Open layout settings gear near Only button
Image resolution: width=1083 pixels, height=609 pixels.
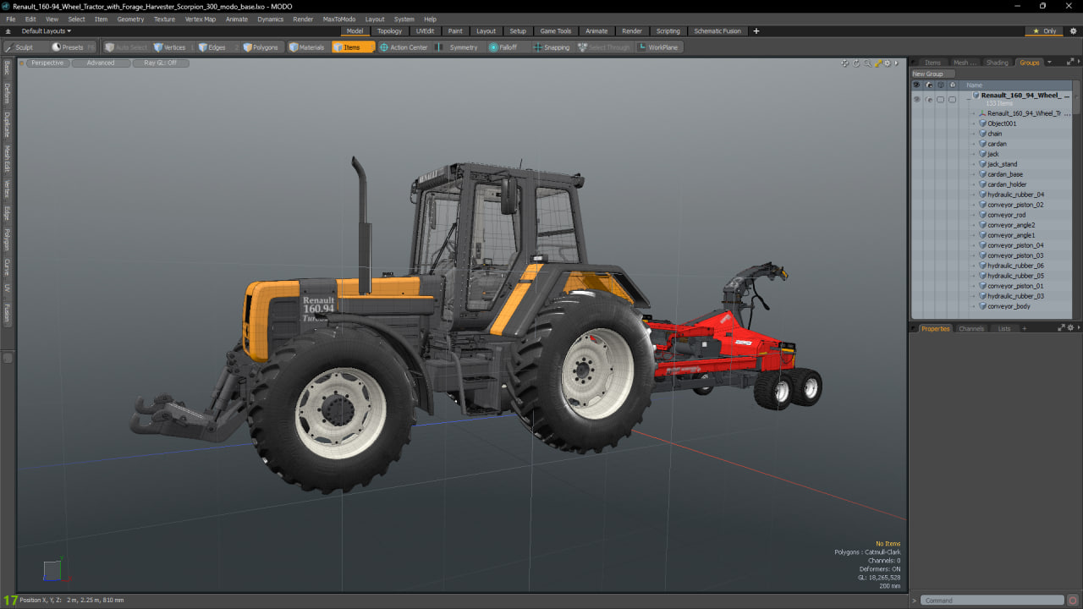pos(1073,31)
